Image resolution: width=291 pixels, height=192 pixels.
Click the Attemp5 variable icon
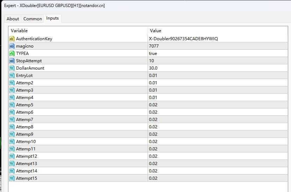click(12, 105)
